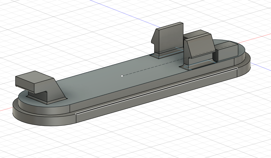This screenshot has height=158, width=271.
Task: Select the white sketch point on the plate
Action: 122,76
